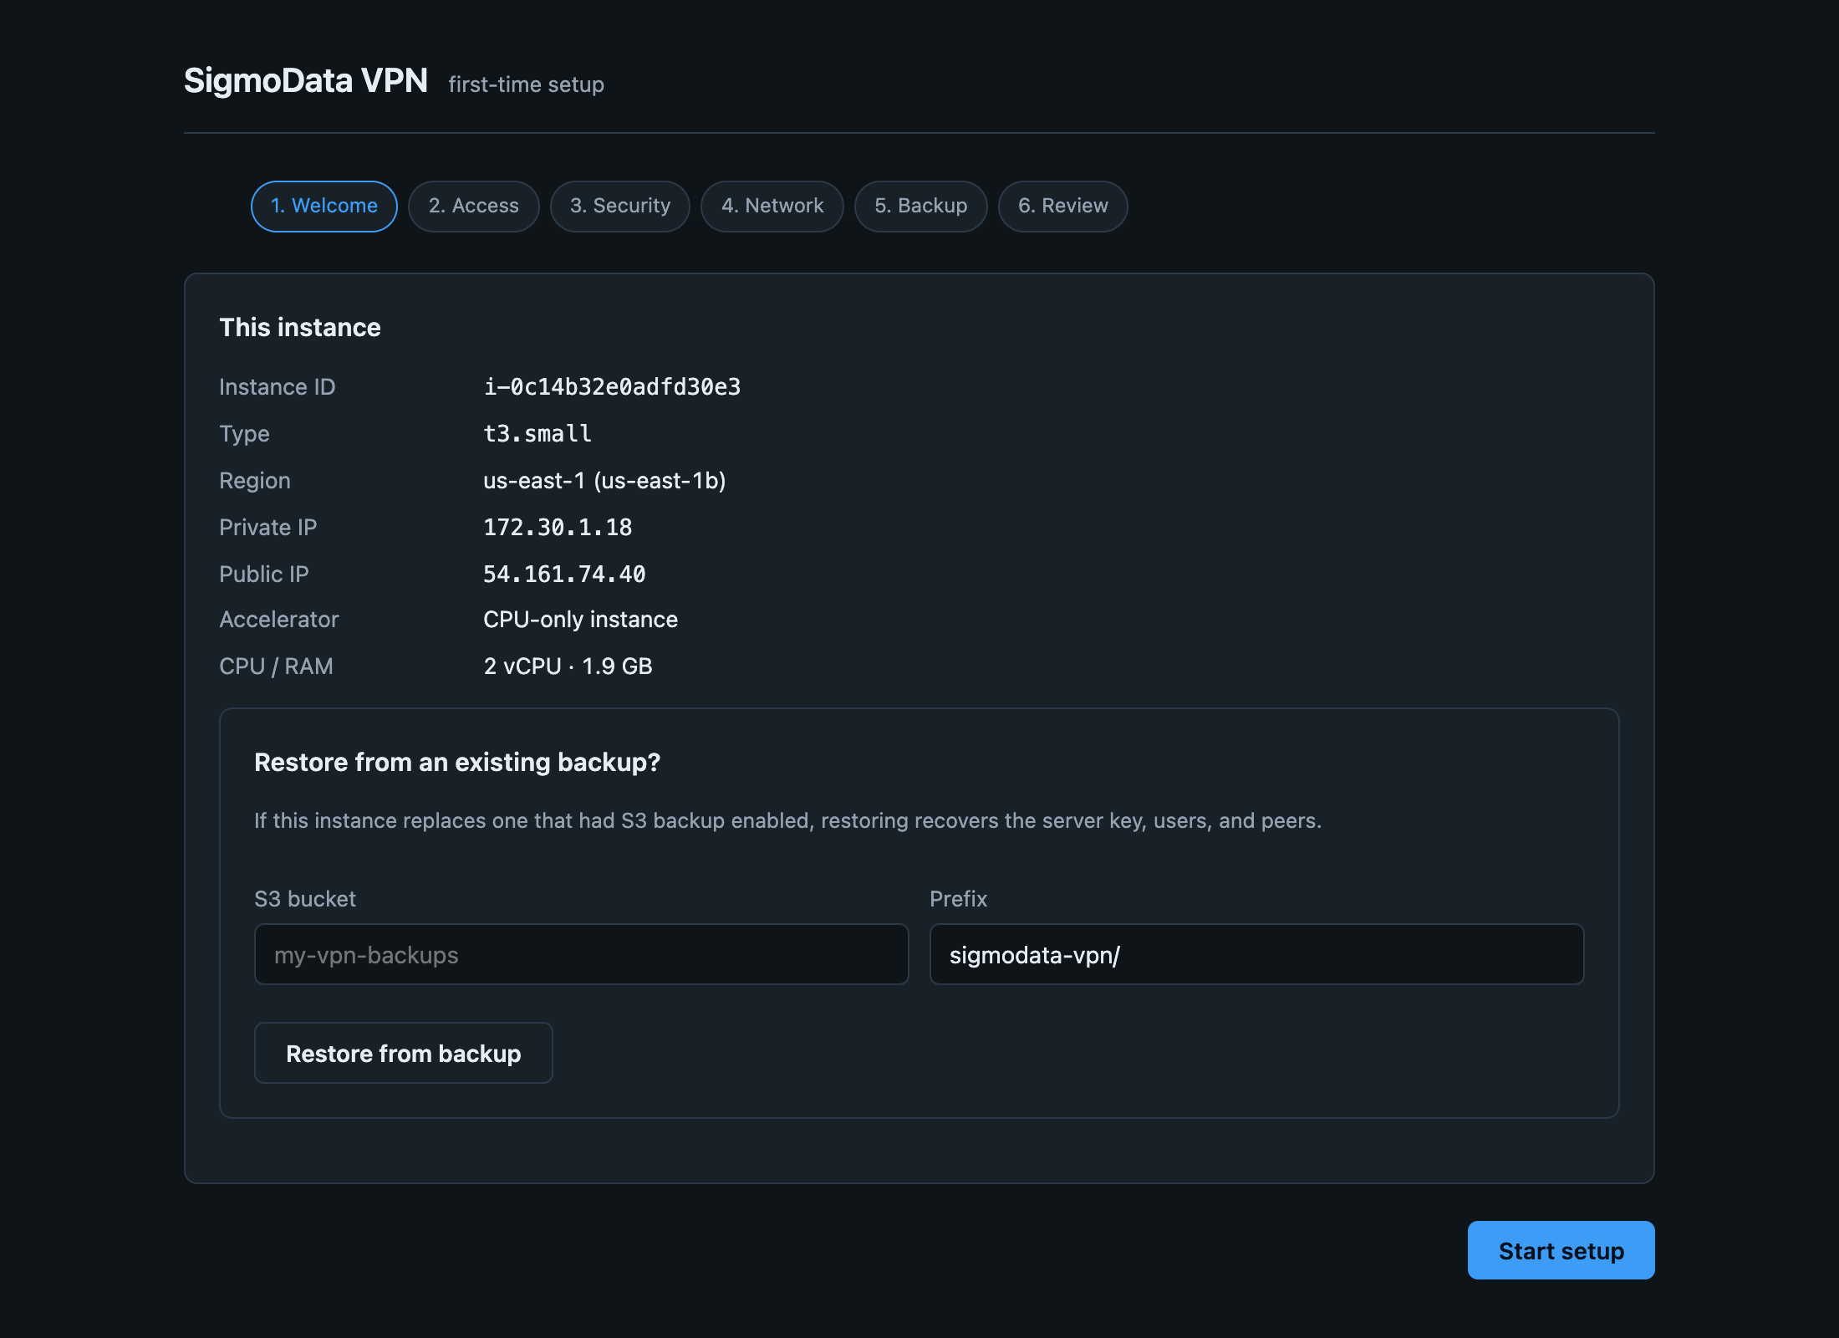Screen dimensions: 1839x1338
Task: Click the t3.small instance type value
Action: (537, 434)
